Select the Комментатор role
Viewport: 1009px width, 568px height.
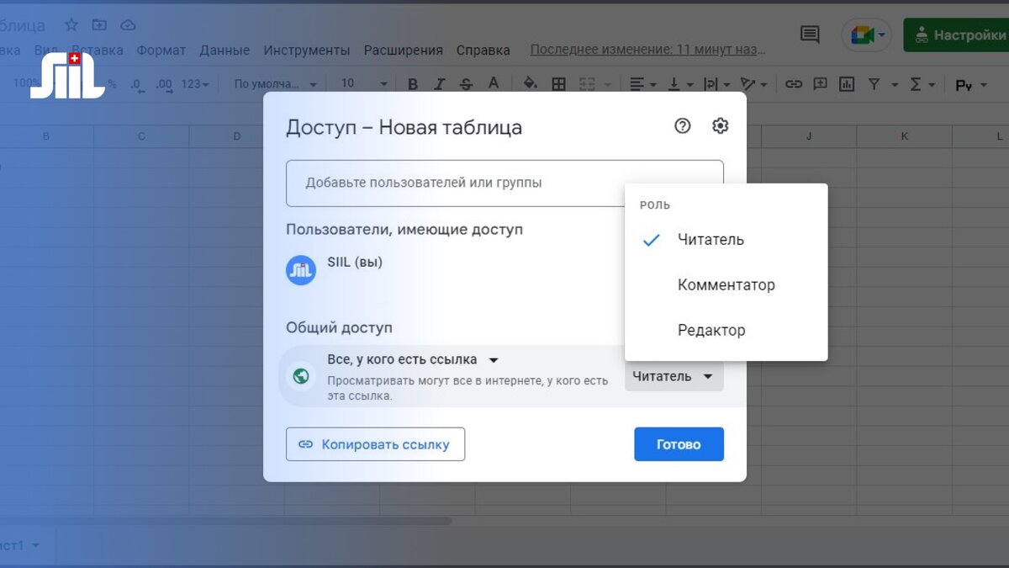click(726, 284)
